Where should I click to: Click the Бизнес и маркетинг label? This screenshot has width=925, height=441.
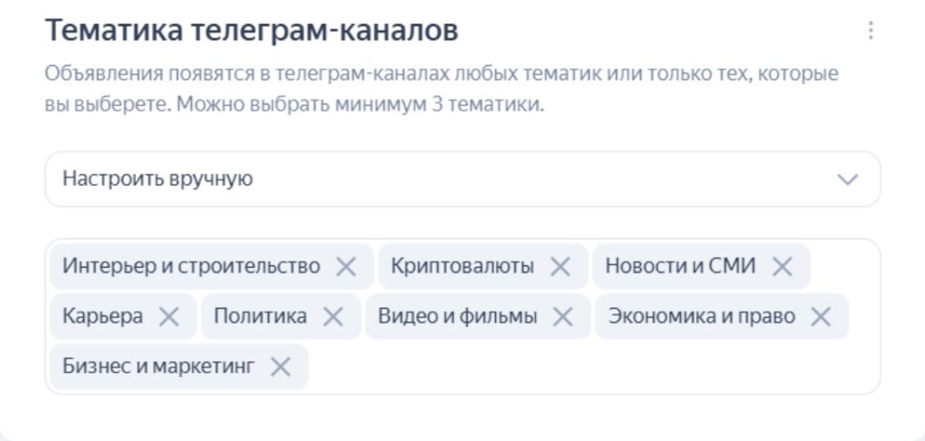158,366
